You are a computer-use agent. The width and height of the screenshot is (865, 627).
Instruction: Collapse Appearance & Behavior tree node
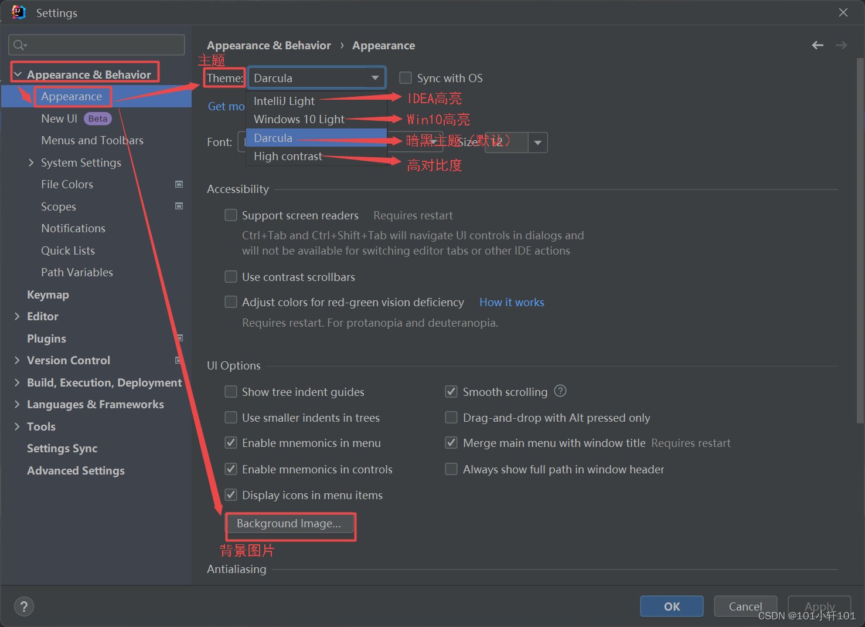pyautogui.click(x=18, y=74)
